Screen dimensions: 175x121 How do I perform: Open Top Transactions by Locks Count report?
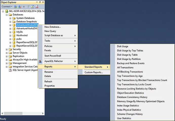[142, 85]
